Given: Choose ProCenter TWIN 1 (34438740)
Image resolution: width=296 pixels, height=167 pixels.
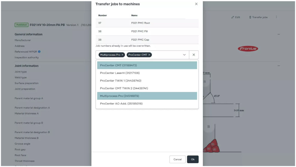Looking at the screenshot, I should (x=147, y=81).
